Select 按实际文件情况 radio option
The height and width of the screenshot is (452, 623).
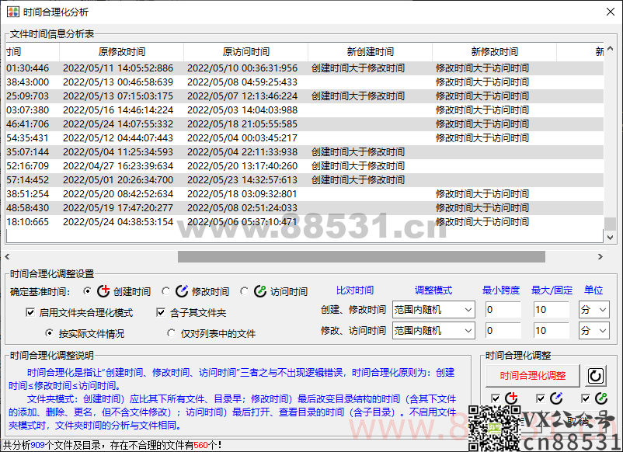pyautogui.click(x=49, y=333)
